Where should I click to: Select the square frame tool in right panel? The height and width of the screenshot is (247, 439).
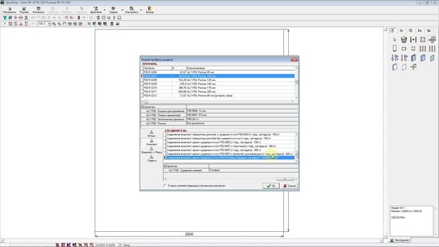(423, 40)
